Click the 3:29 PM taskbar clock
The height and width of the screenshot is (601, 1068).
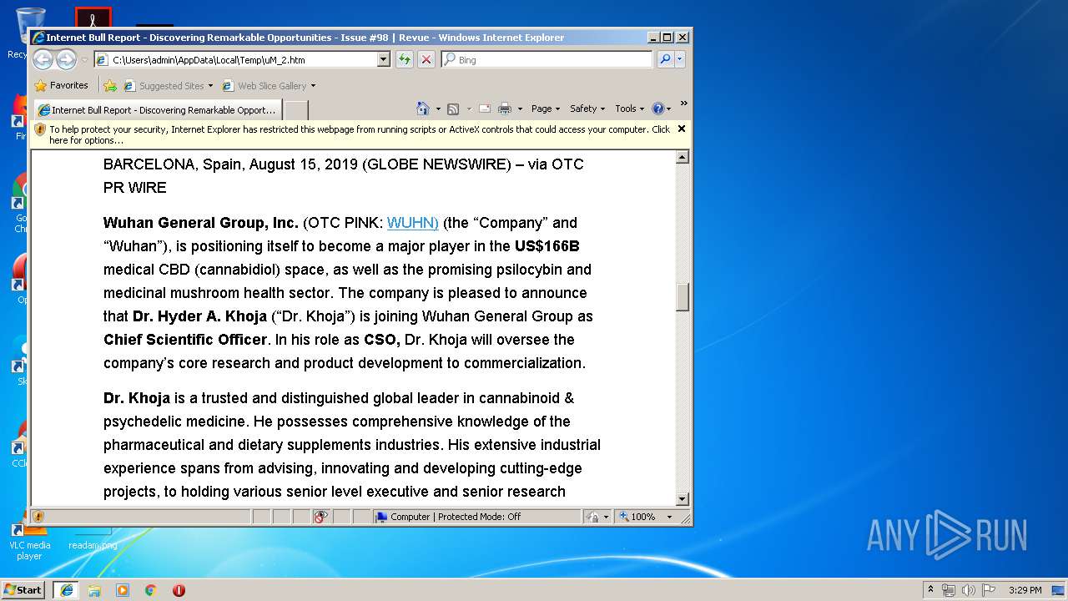coord(1025,589)
